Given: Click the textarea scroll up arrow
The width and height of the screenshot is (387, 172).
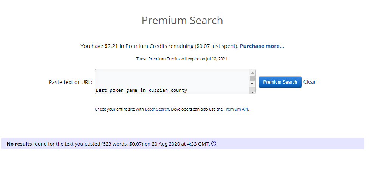Looking at the screenshot, I should click(252, 72).
